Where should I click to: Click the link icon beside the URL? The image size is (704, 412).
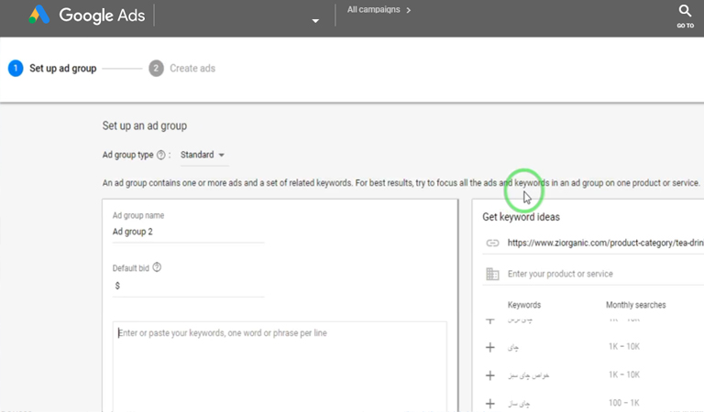[x=492, y=243]
